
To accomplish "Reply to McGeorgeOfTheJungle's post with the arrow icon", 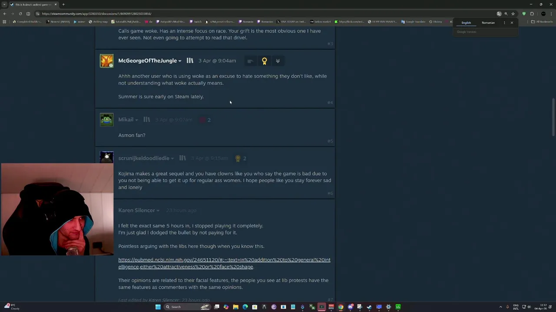I will 250,61.
